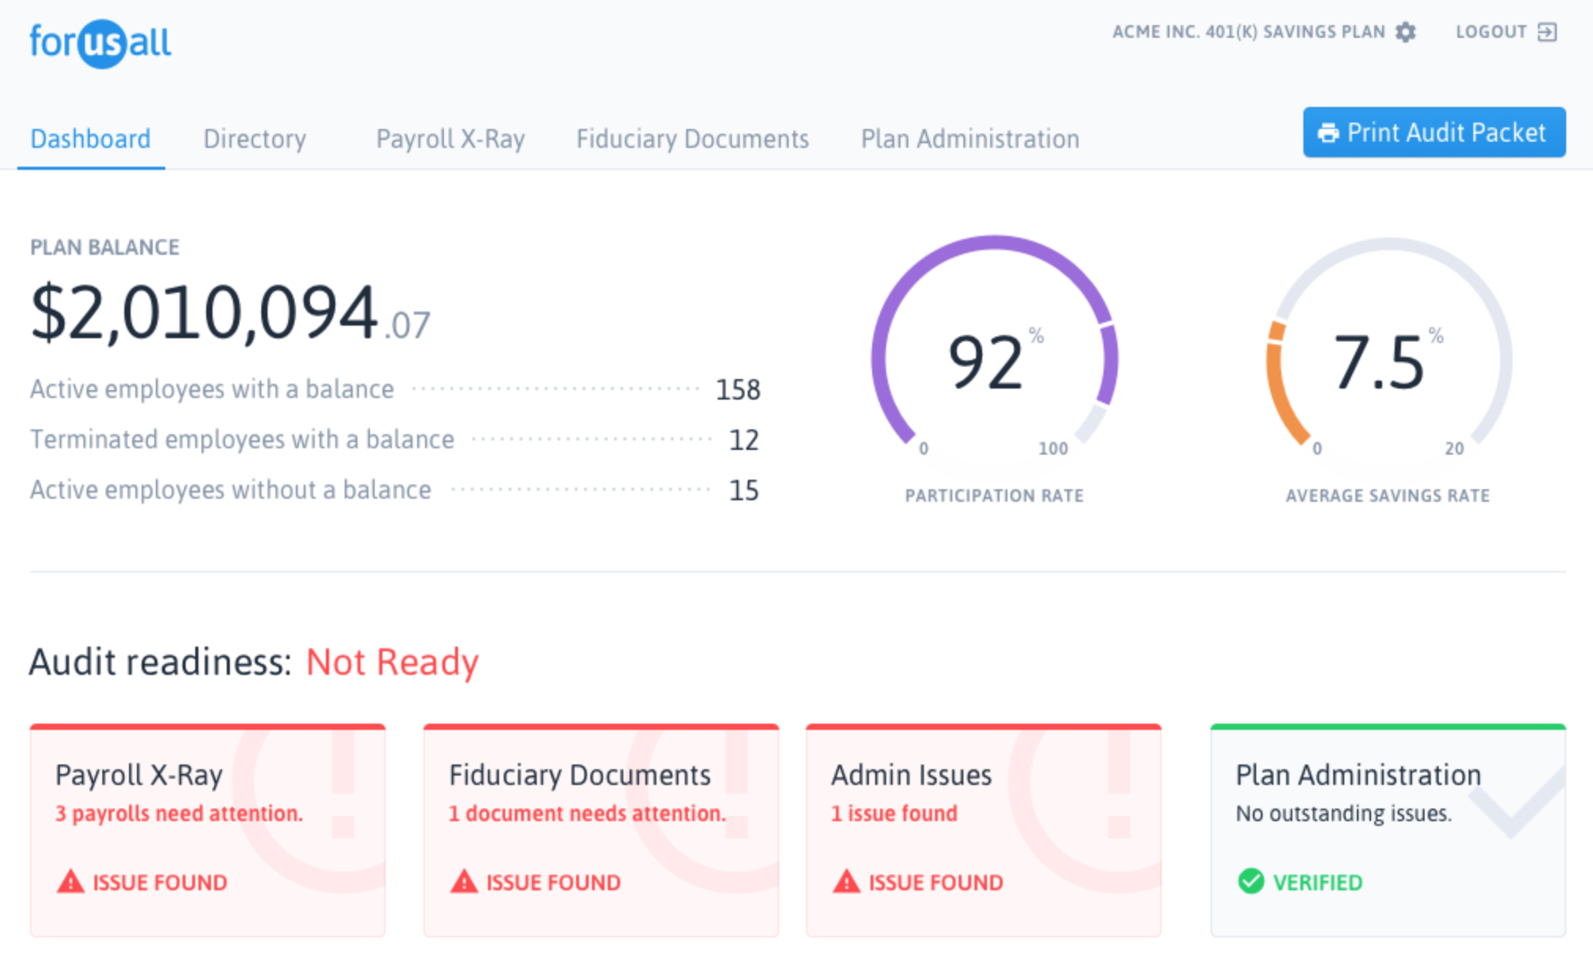This screenshot has width=1593, height=969.
Task: Click the Fiduciary Documents warning triangle icon
Action: click(x=464, y=882)
